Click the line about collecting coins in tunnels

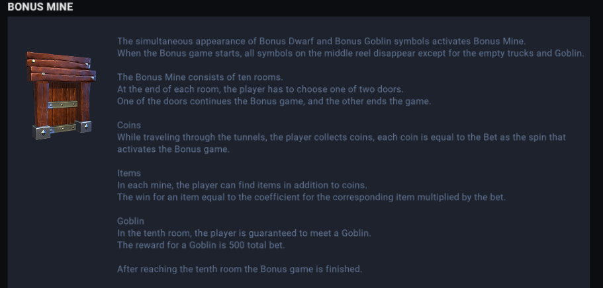[341, 137]
